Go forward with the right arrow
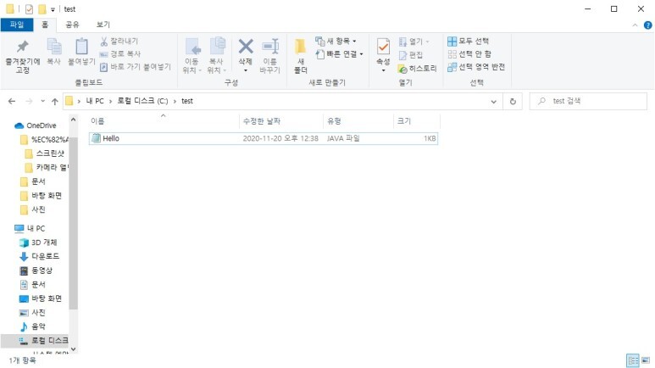 [x=29, y=101]
